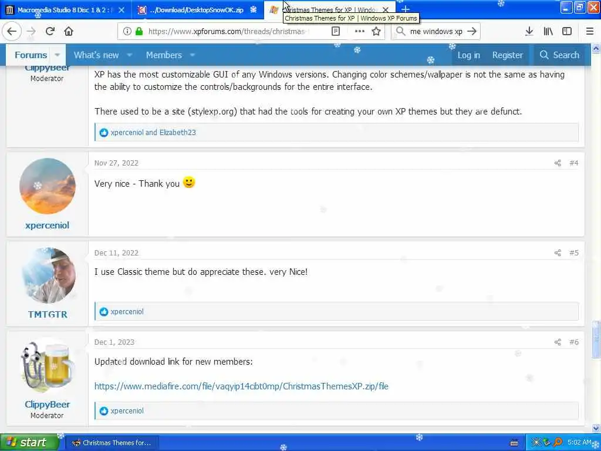601x451 pixels.
Task: Share post #5 via share icon
Action: click(558, 253)
